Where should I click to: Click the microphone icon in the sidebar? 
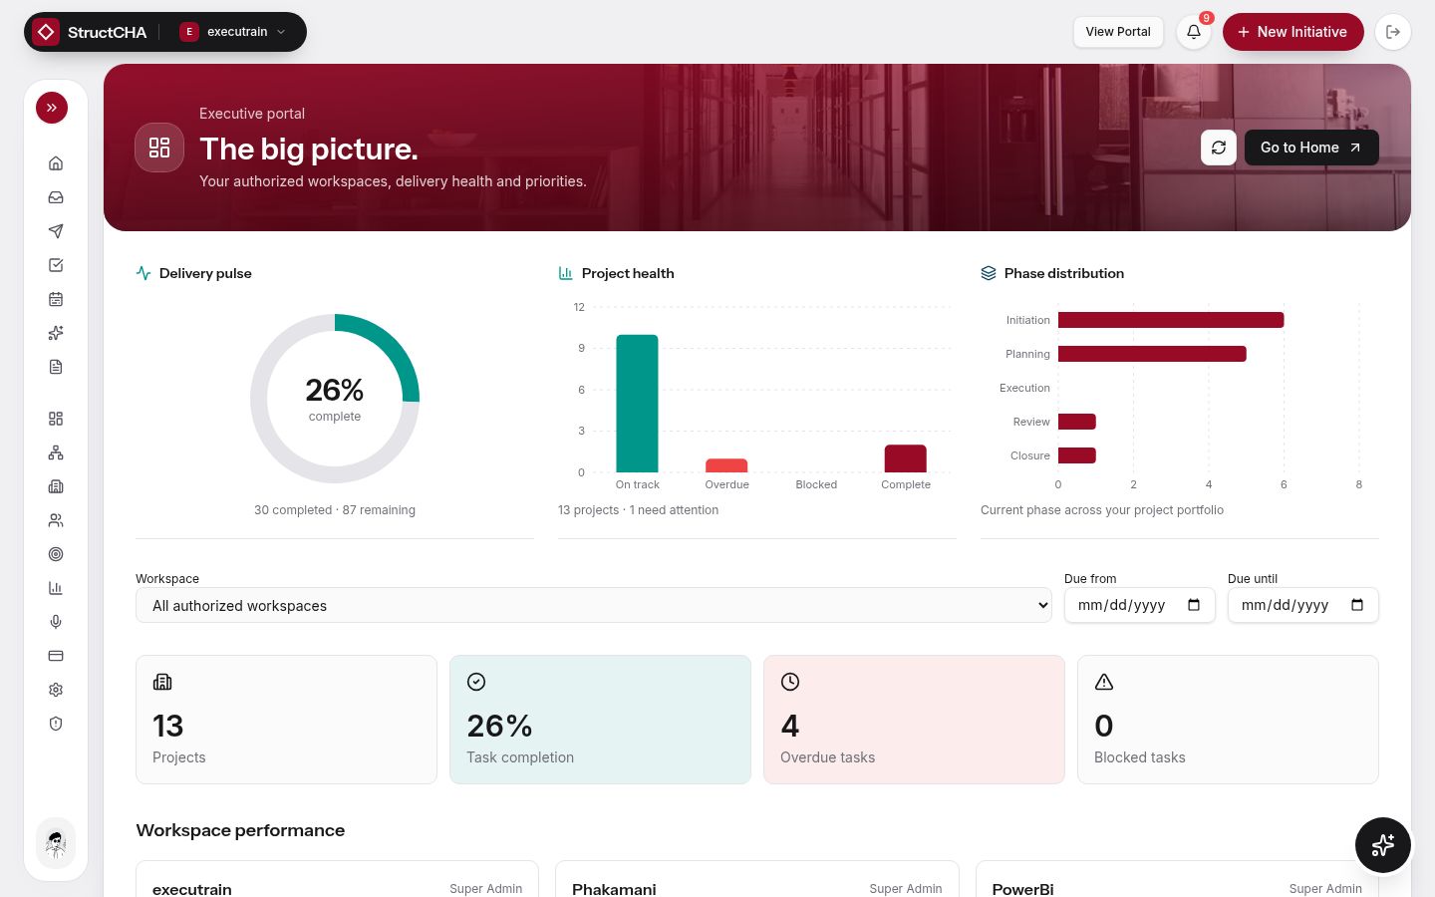(56, 622)
